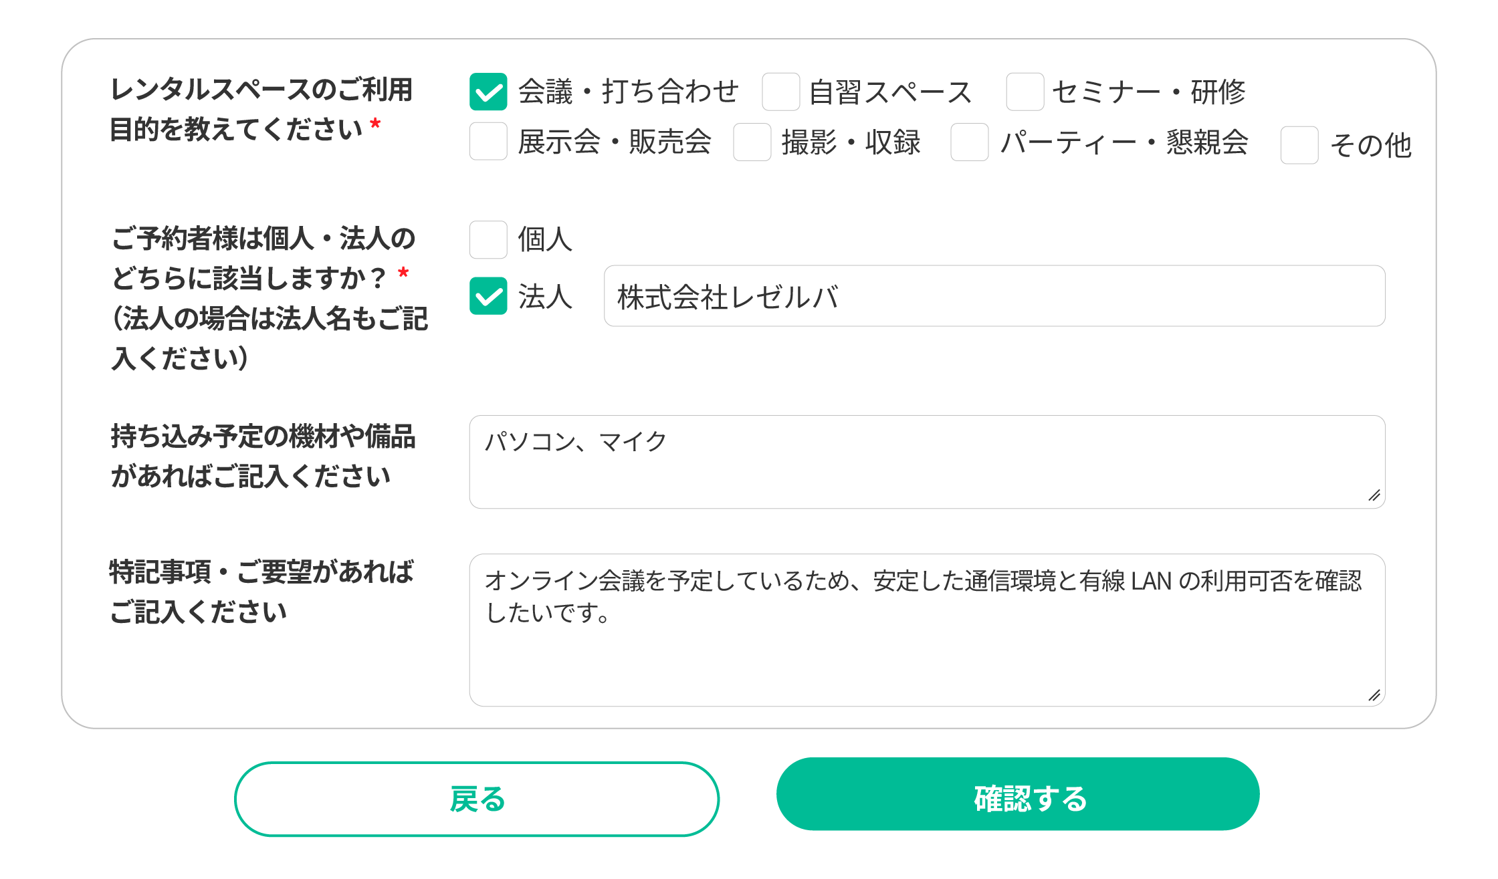Select the 展示会・販売会 checkbox
This screenshot has height=879, width=1498.
(488, 142)
